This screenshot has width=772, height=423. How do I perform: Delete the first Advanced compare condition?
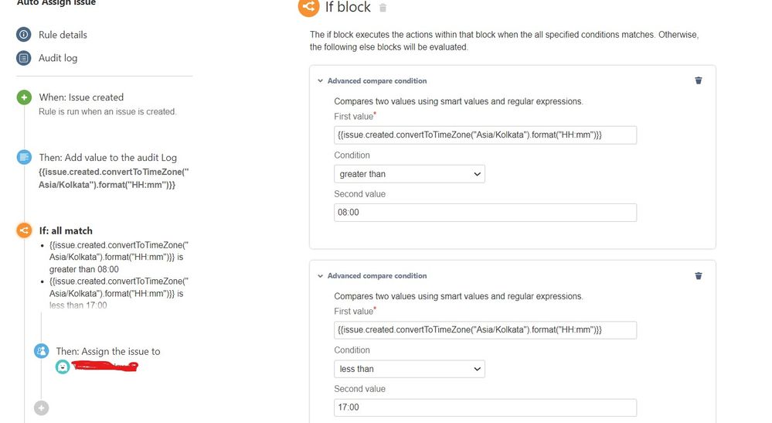[699, 80]
